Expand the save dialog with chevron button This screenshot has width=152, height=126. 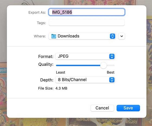(x=122, y=36)
